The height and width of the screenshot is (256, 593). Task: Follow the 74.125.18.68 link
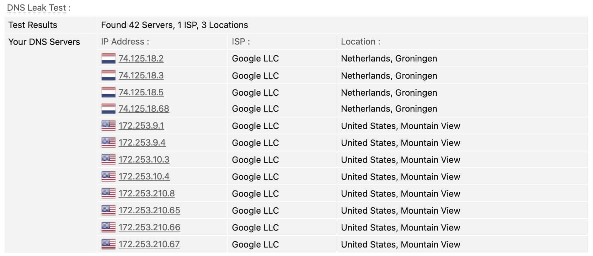[144, 109]
